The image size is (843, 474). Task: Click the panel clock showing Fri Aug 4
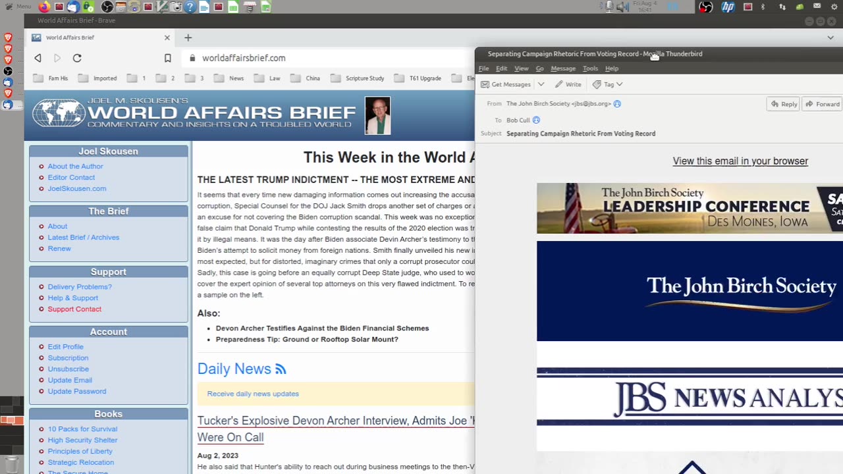pos(644,7)
